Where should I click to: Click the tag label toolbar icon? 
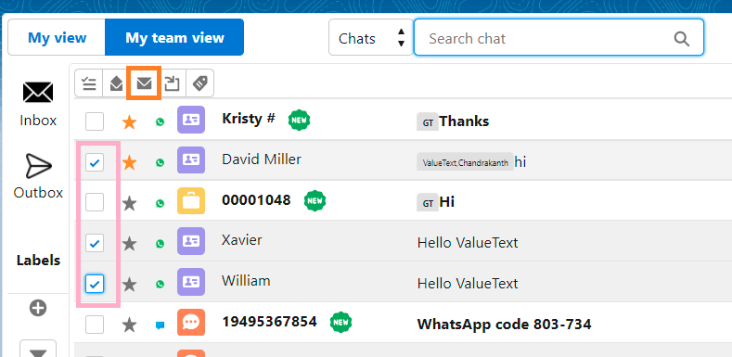pyautogui.click(x=200, y=83)
